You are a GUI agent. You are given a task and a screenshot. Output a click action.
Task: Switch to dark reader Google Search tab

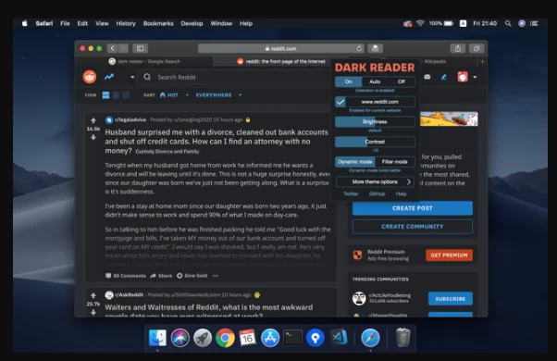pos(144,61)
